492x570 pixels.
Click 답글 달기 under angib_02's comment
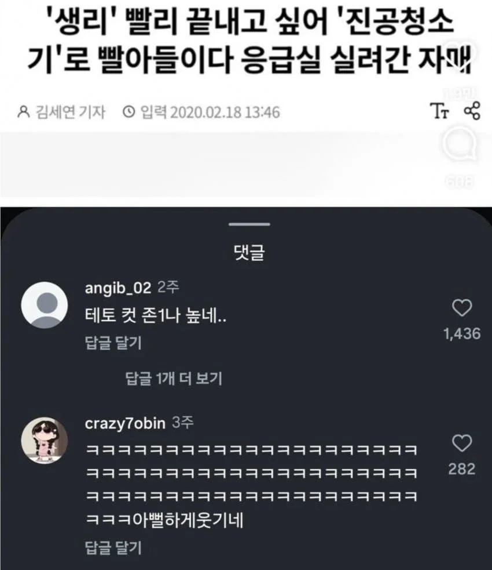point(113,343)
